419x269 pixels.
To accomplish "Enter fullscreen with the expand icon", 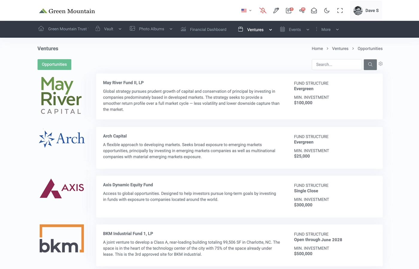I will [340, 10].
